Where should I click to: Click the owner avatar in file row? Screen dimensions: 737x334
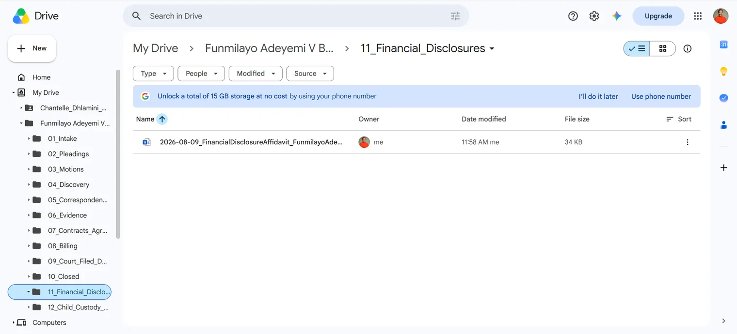click(364, 142)
